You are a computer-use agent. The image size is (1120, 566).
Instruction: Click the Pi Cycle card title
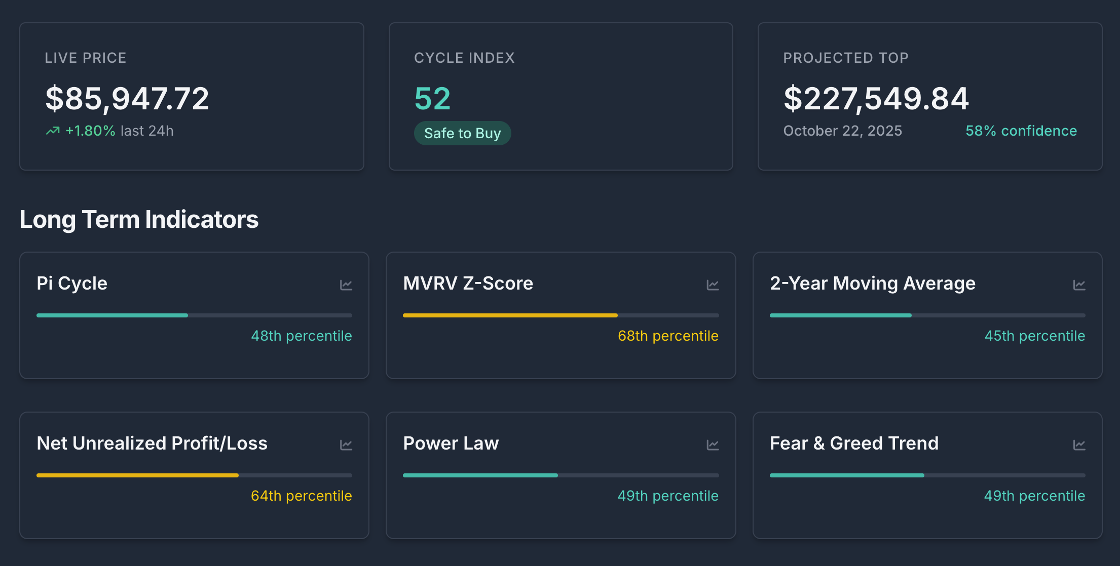point(72,284)
